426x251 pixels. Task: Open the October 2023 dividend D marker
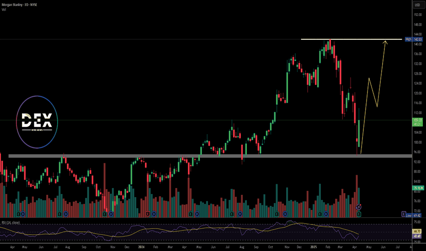[x=111, y=214]
